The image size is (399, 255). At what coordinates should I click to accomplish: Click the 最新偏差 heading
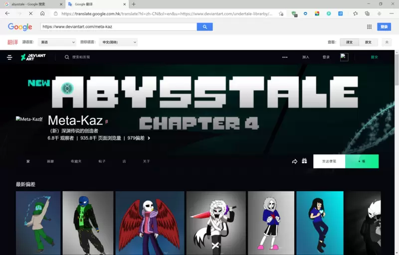pyautogui.click(x=25, y=184)
